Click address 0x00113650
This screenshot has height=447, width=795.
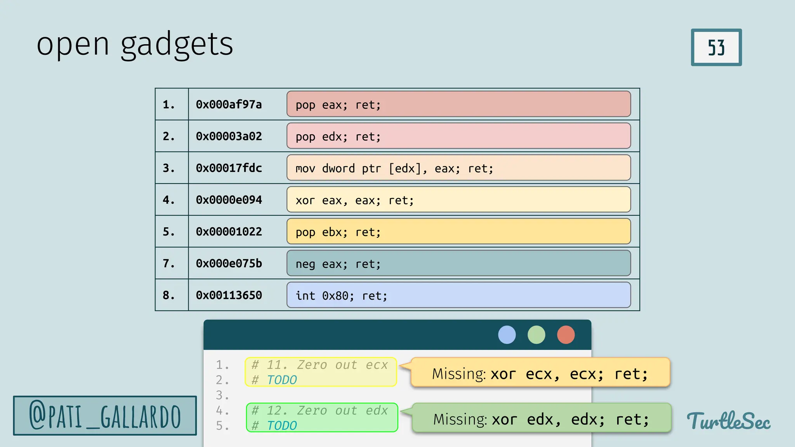click(229, 295)
